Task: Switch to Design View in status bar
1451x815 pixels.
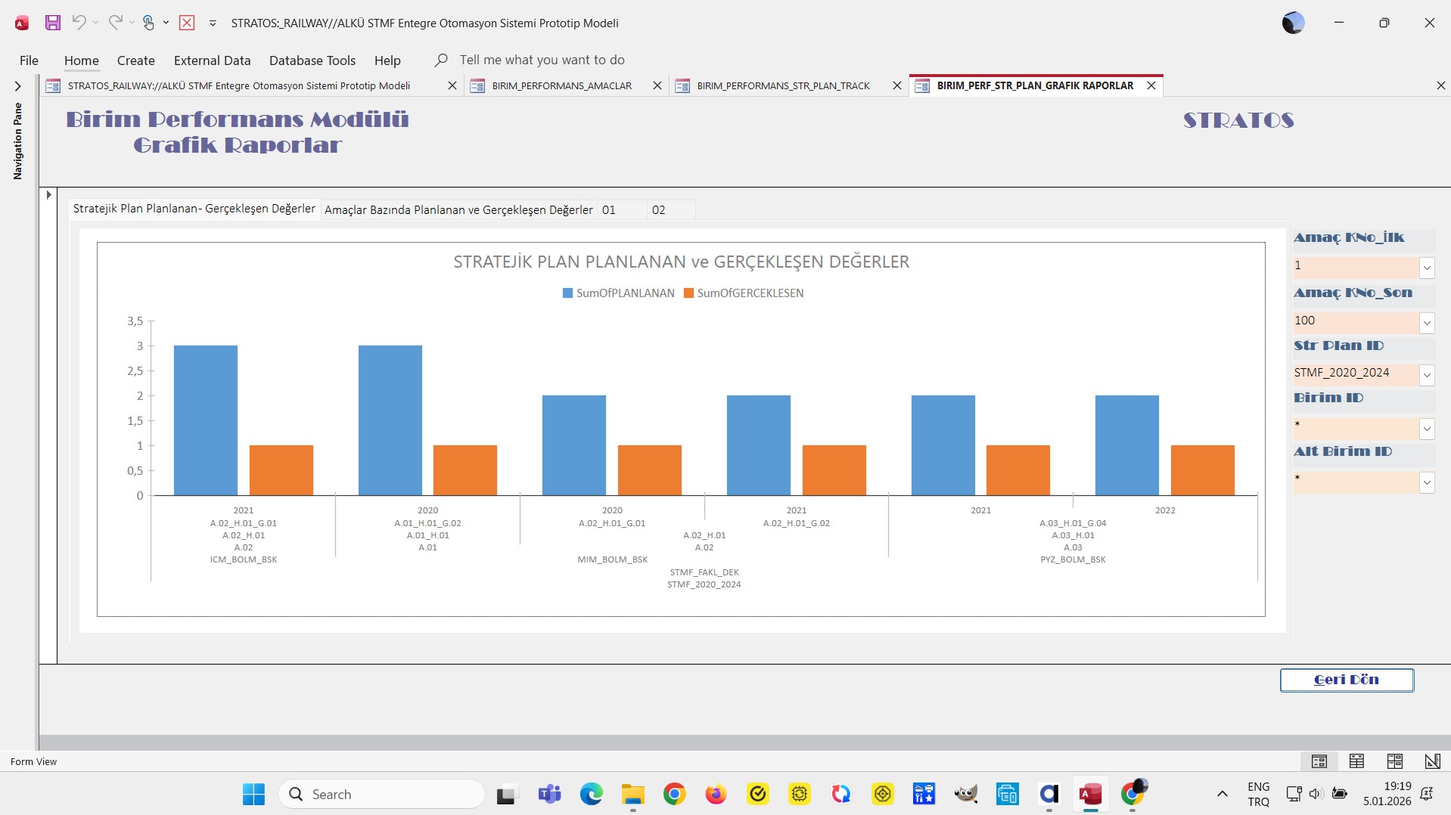Action: pos(1431,761)
